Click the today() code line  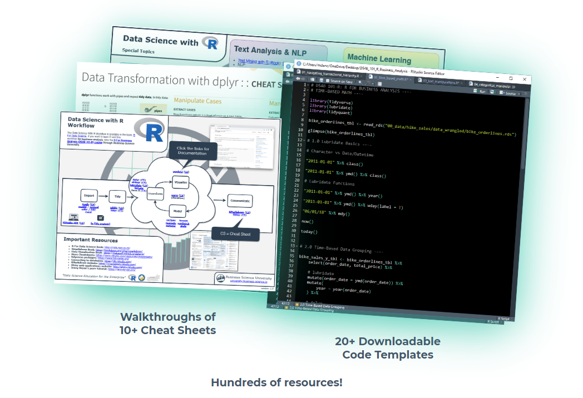(309, 231)
